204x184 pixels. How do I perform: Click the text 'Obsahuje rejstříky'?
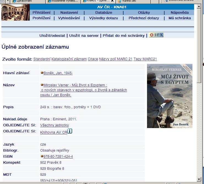click(x=55, y=150)
